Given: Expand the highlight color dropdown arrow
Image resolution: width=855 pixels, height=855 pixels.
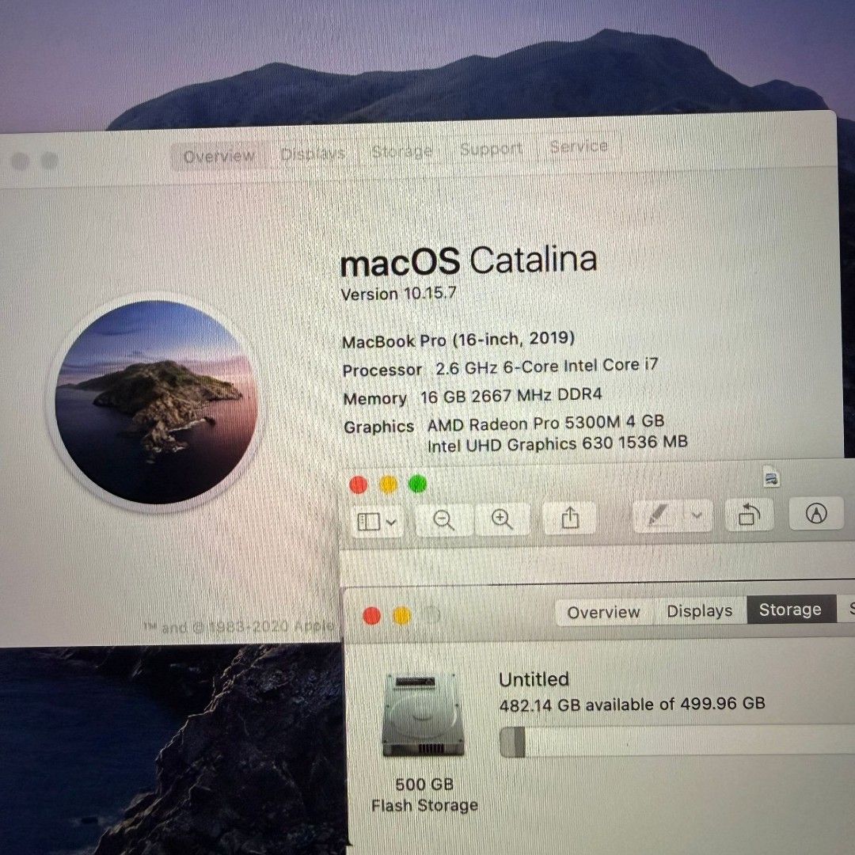Looking at the screenshot, I should (x=697, y=515).
